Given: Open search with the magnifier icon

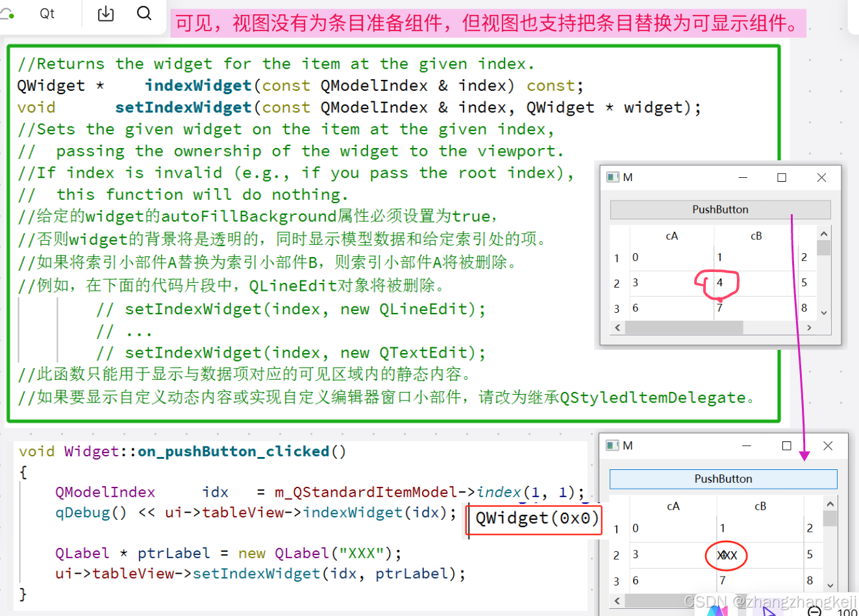Looking at the screenshot, I should point(144,13).
